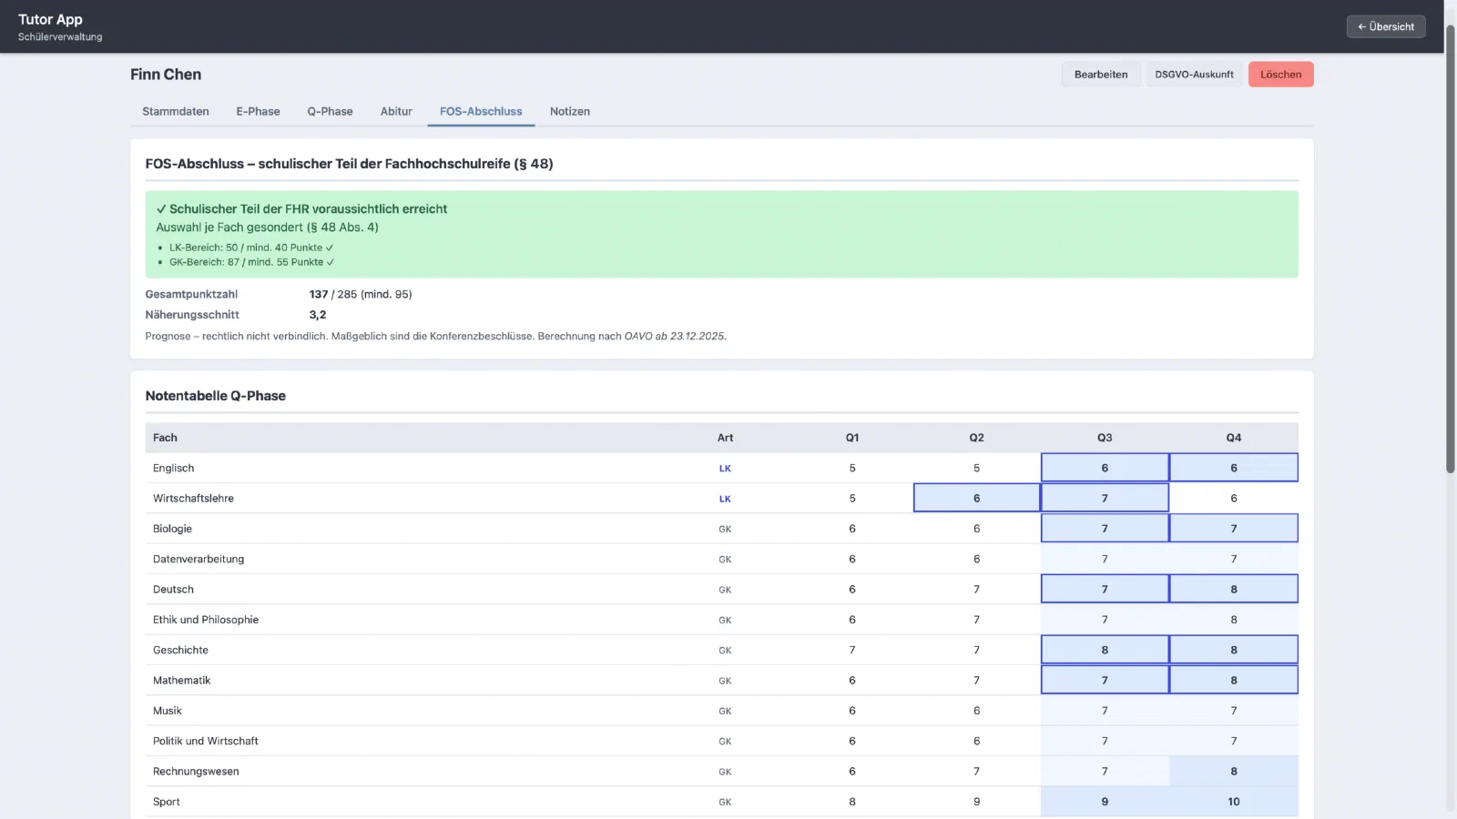Click the LK badge in the Wirtschaftslehre row

(x=725, y=499)
